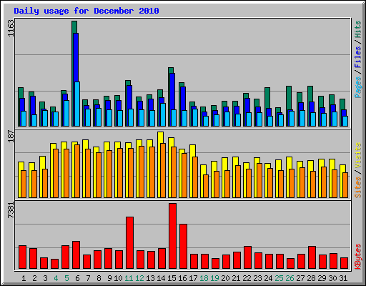Click day 26 weekend label

pos(290,278)
